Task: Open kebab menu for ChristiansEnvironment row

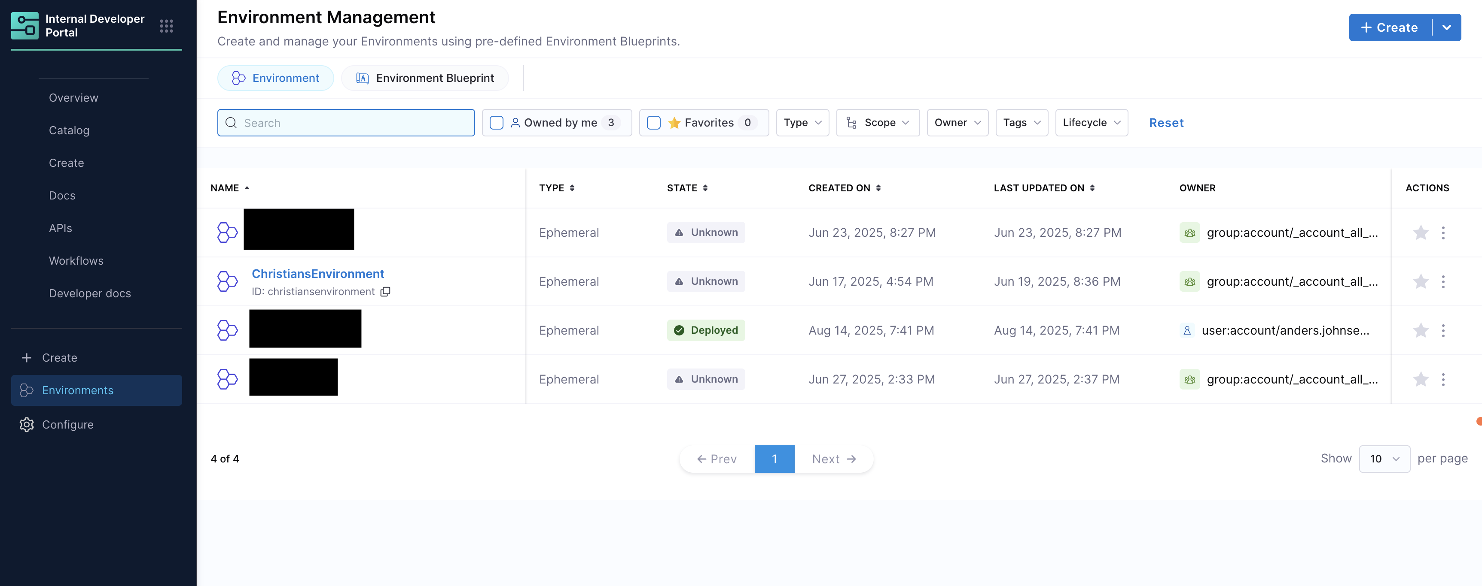Action: 1443,281
